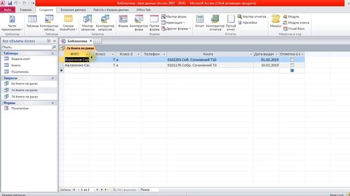The height and width of the screenshot is (196, 350).
Task: Launch Мастер запросов
Action: 87,23
